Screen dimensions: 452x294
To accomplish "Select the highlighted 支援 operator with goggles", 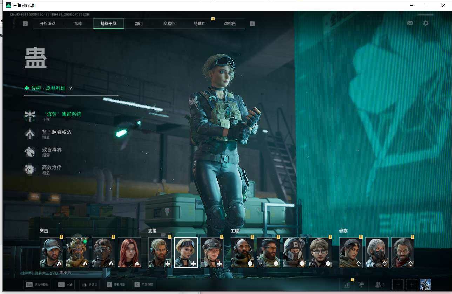I will point(186,253).
